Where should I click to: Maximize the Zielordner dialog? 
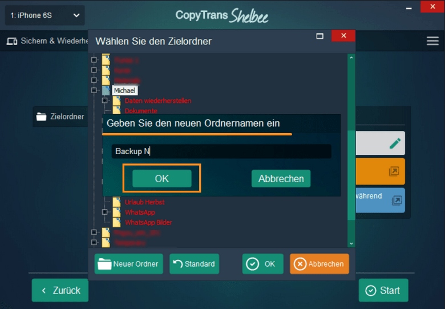pyautogui.click(x=320, y=36)
